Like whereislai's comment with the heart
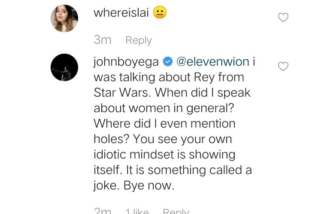 [283, 17]
